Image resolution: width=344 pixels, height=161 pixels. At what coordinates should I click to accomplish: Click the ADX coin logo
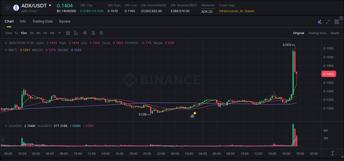16,7
